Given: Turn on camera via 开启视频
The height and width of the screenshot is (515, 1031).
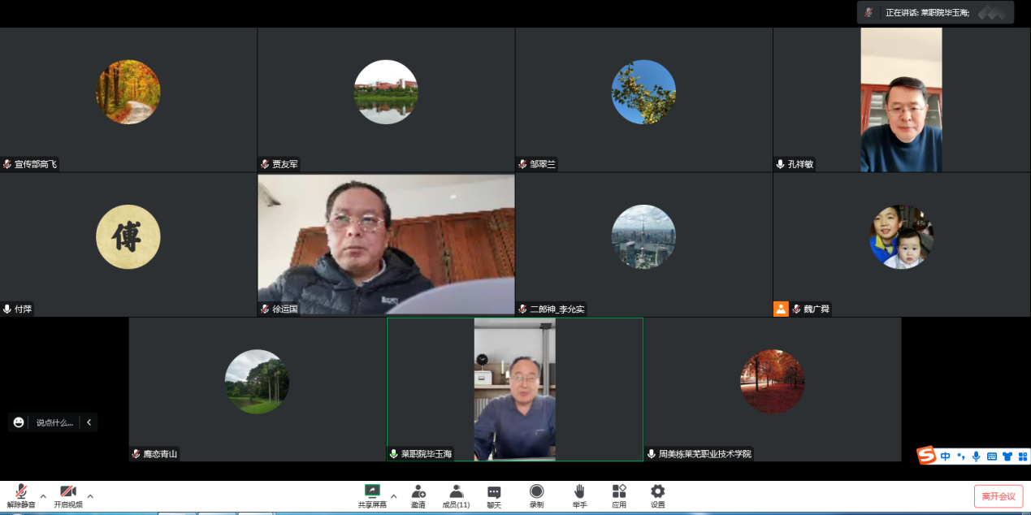Looking at the screenshot, I should pyautogui.click(x=68, y=492).
